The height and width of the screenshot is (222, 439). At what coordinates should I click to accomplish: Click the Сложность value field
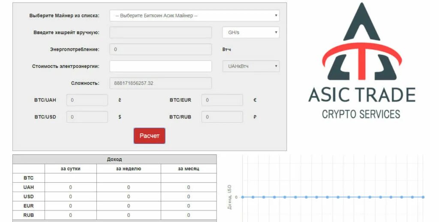[160, 83]
